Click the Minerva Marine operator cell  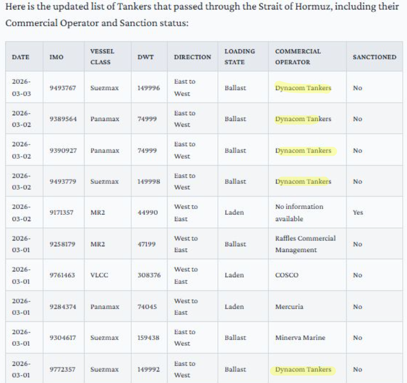tap(300, 338)
